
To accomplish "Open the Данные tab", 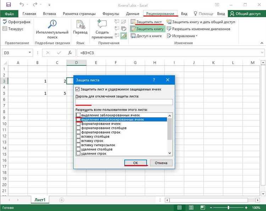I will pos(133,14).
